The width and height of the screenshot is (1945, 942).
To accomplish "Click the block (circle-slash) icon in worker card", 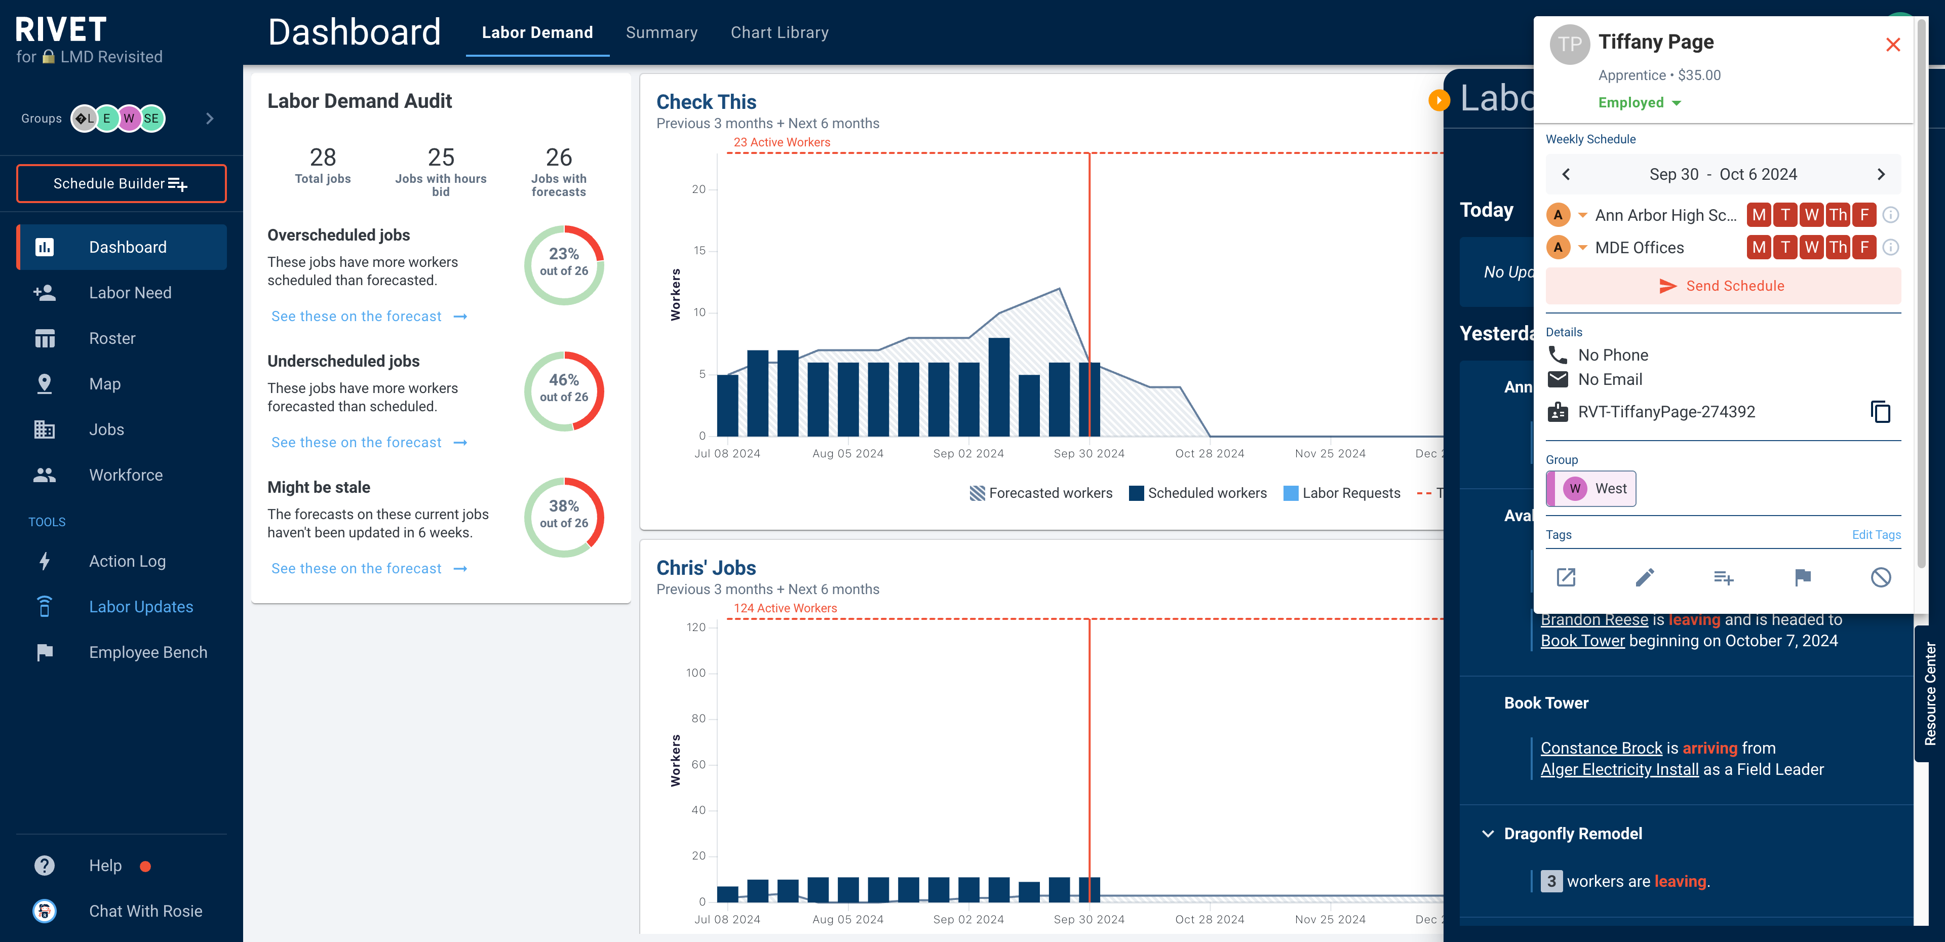I will 1881,577.
